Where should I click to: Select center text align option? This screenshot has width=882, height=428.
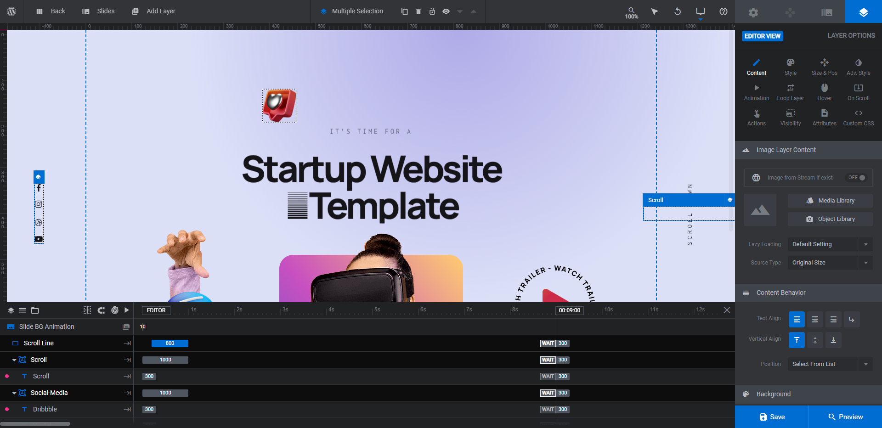[x=815, y=319]
